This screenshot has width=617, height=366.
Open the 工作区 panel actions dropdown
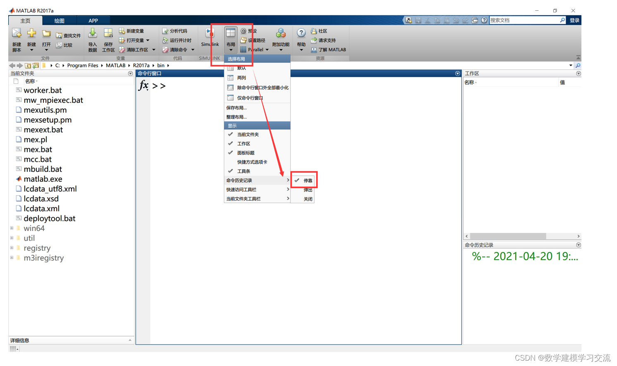[579, 74]
